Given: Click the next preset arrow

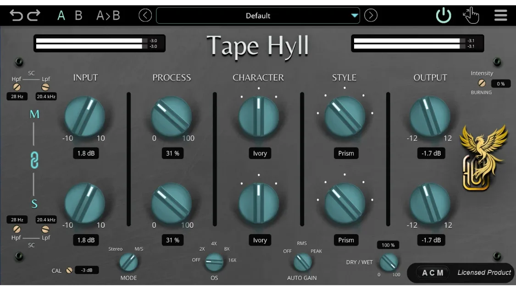Looking at the screenshot, I should [x=371, y=15].
